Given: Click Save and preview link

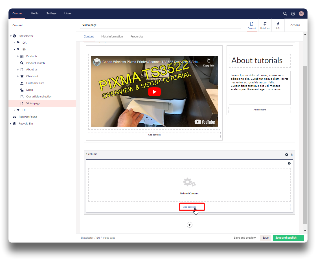Looking at the screenshot, I should tap(245, 238).
